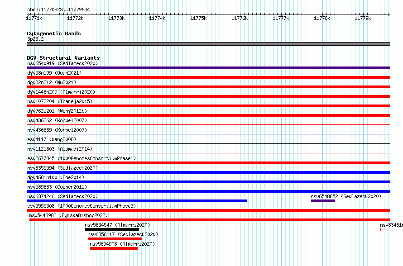Open nsv6356117 (Sedlazeck2020) label
The height and width of the screenshot is (266, 403).
click(123, 234)
